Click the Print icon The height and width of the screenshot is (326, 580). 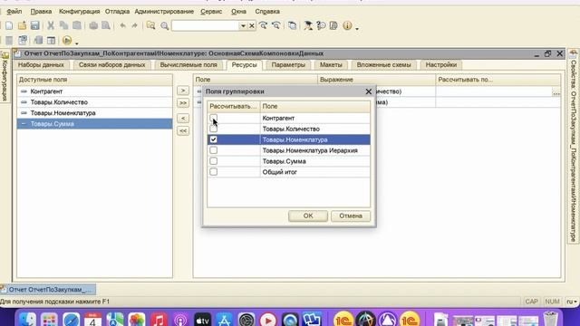coord(93,25)
